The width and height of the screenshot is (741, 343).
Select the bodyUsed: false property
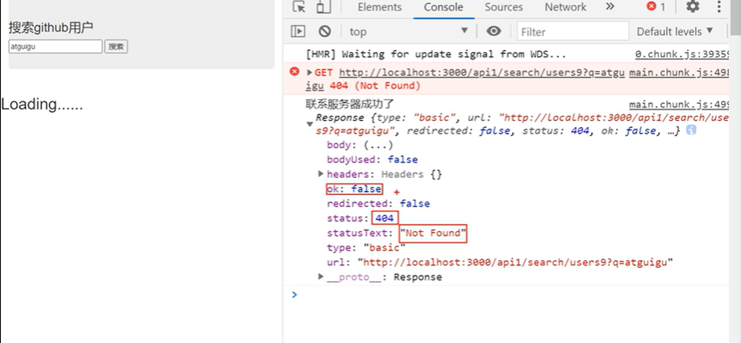(372, 159)
